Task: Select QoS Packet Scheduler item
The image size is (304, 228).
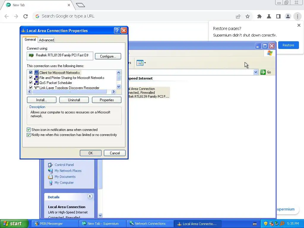Action: tap(56, 83)
